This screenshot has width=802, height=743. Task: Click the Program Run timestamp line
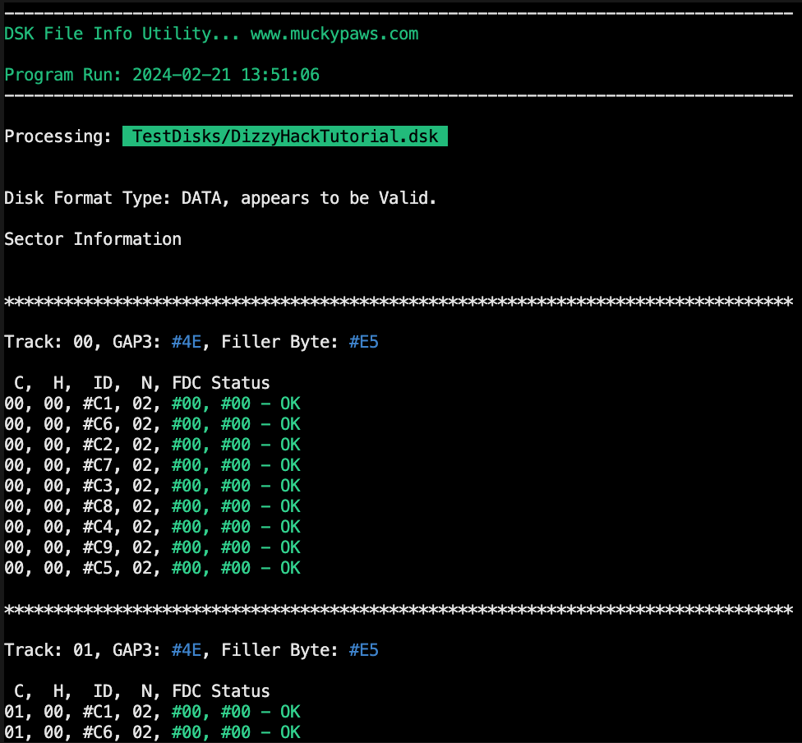[162, 74]
